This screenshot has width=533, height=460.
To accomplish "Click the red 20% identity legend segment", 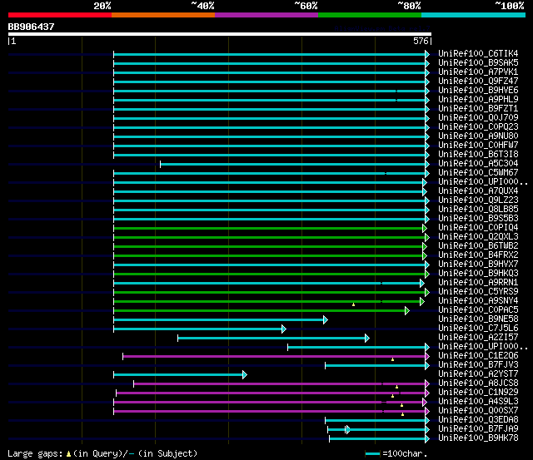I will coord(60,15).
